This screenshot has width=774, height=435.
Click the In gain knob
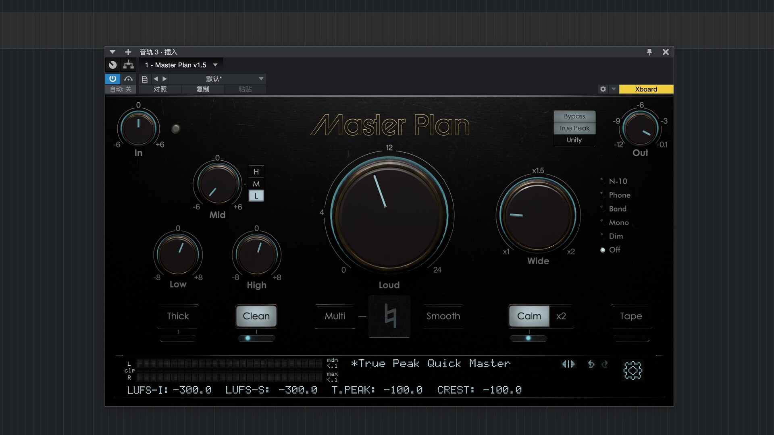138,128
